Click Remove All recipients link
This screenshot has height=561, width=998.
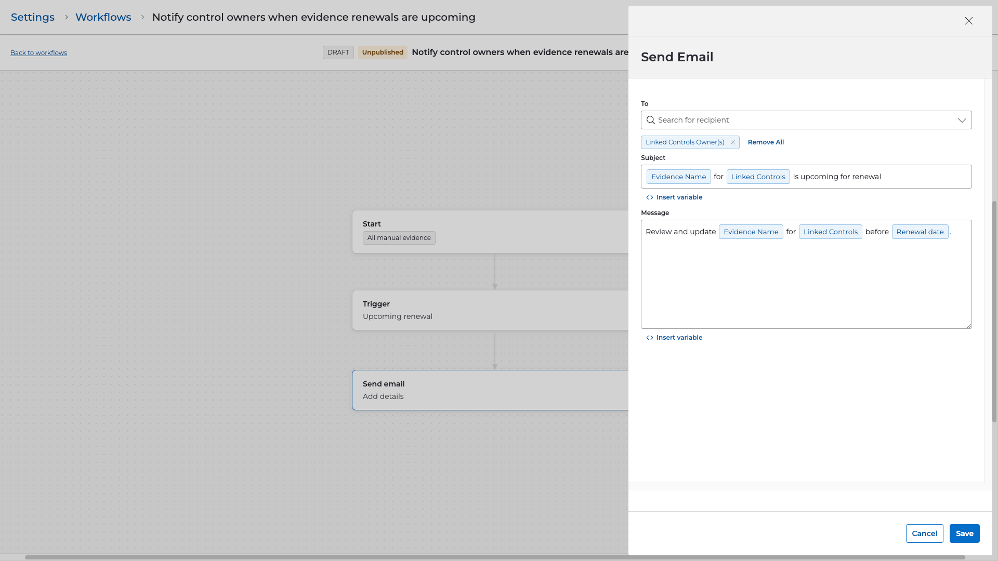point(766,142)
